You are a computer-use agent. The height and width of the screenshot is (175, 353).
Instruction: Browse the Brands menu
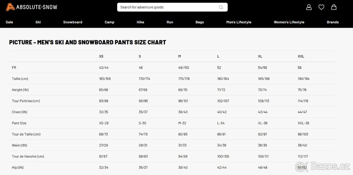333,22
